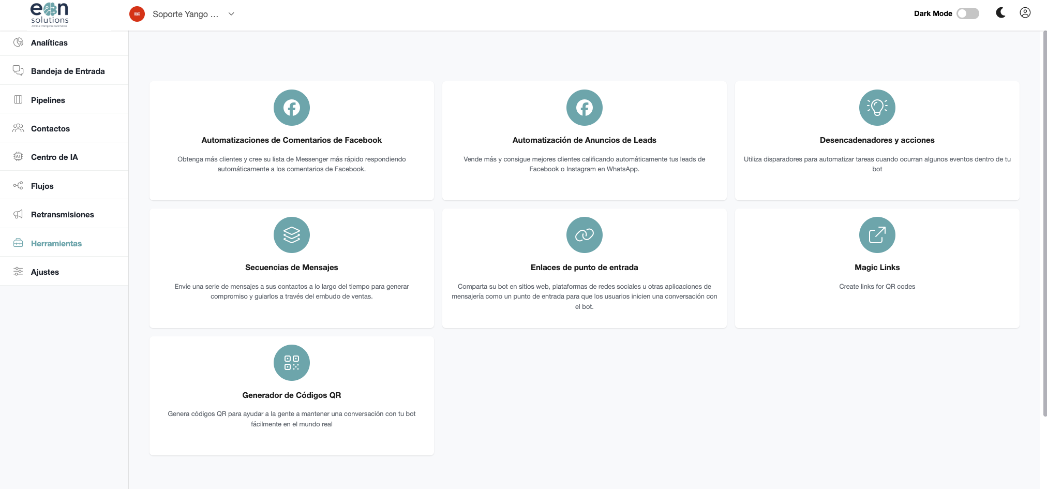Click the lightbulb Desencadenadores icon
This screenshot has height=489, width=1047.
click(877, 108)
